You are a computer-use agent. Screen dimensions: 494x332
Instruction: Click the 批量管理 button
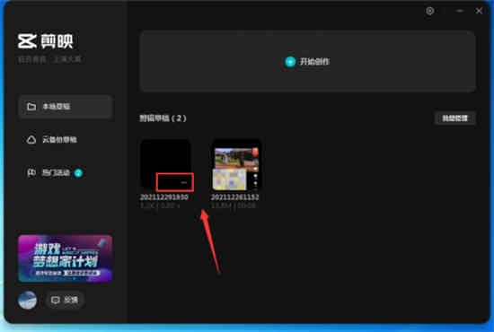(454, 118)
